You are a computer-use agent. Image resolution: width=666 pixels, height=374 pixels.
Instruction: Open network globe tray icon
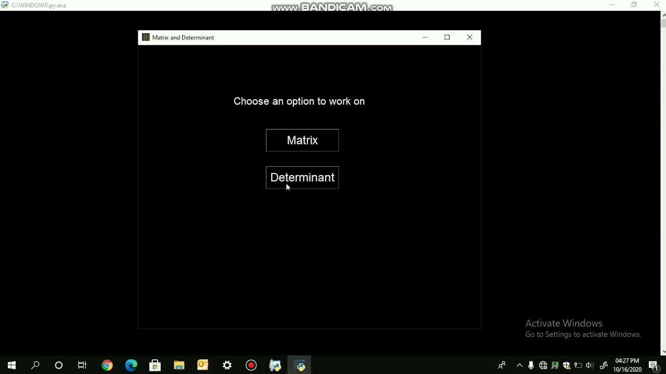(x=543, y=365)
